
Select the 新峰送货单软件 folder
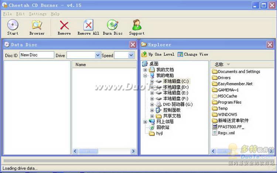click(x=230, y=121)
